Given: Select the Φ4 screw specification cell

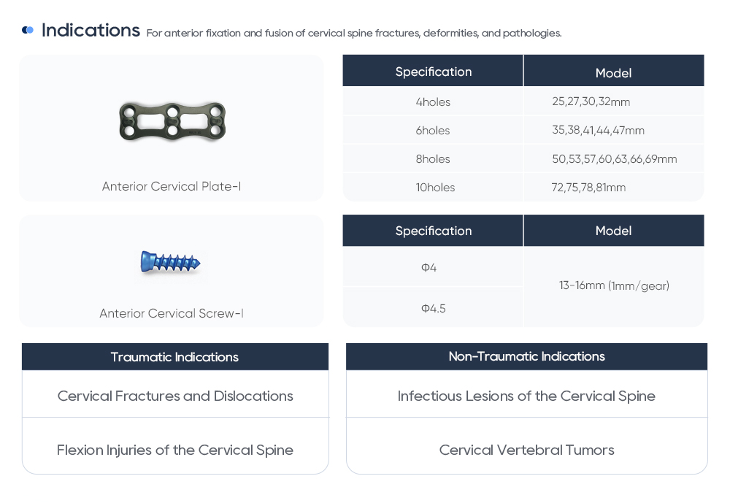Looking at the screenshot, I should click(429, 268).
